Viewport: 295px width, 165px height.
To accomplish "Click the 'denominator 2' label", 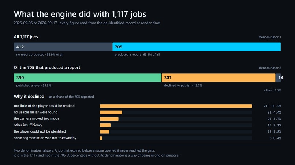I will (270, 68).
